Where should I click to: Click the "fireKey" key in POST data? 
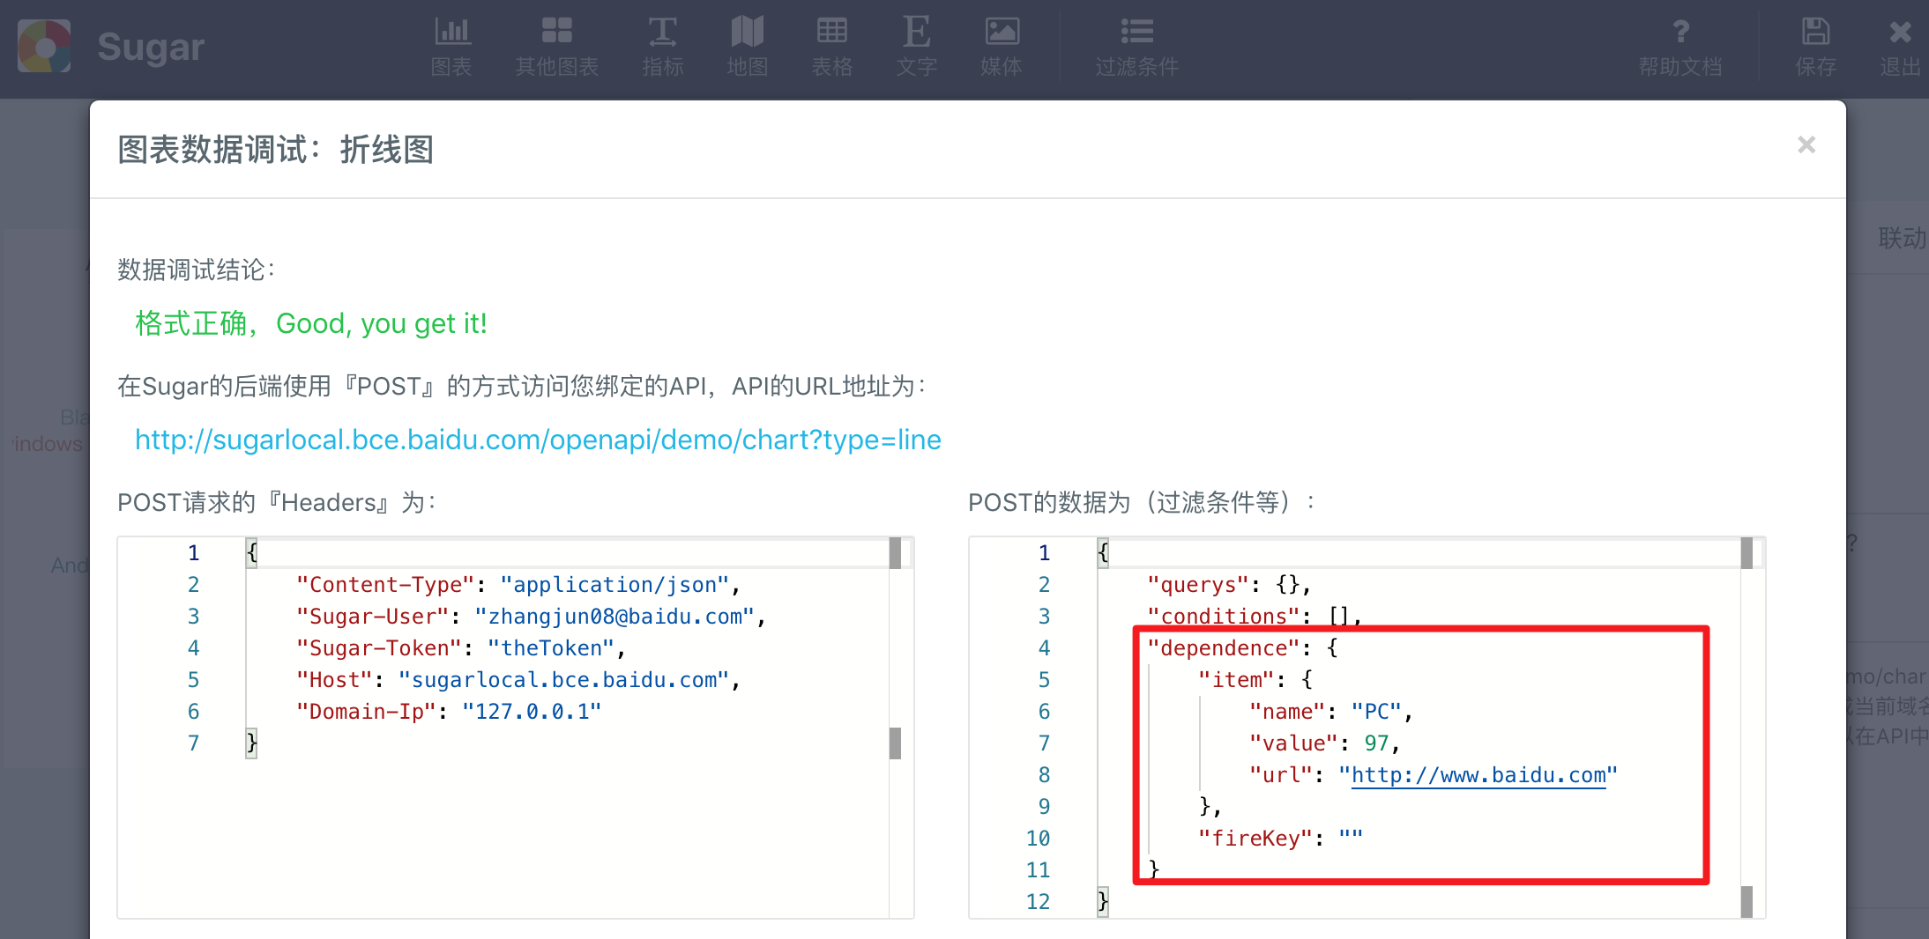pos(1255,839)
